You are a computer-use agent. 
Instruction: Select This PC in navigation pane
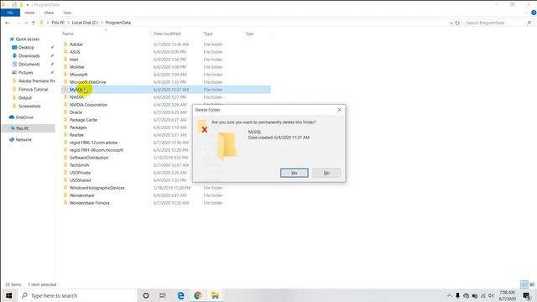(23, 128)
